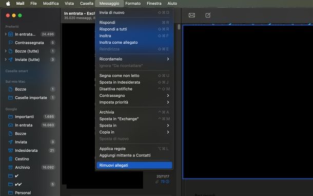Open the Imposta priorità submenu
313x196 pixels.
[x=134, y=102]
